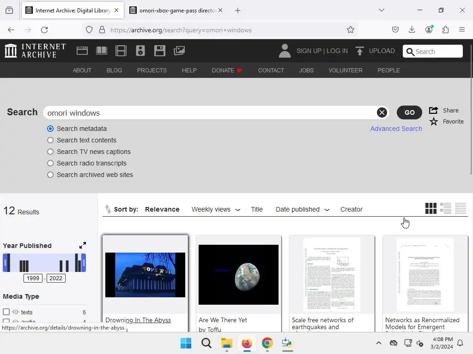Reload the current page

coord(44,30)
